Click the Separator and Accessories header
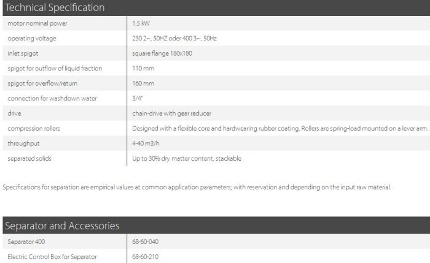This screenshot has width=430, height=263. (61, 226)
